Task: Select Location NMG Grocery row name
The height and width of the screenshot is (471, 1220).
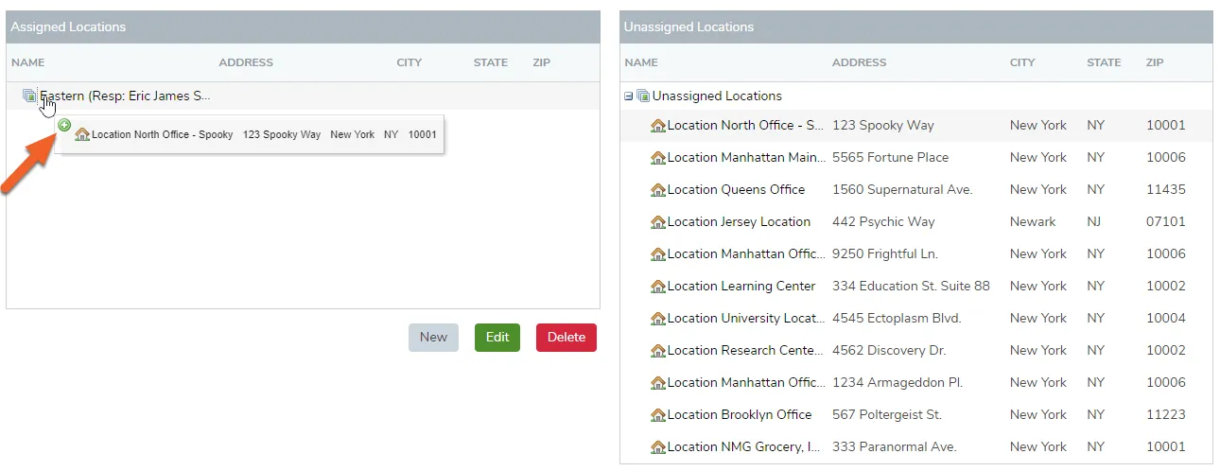Action: tap(745, 447)
